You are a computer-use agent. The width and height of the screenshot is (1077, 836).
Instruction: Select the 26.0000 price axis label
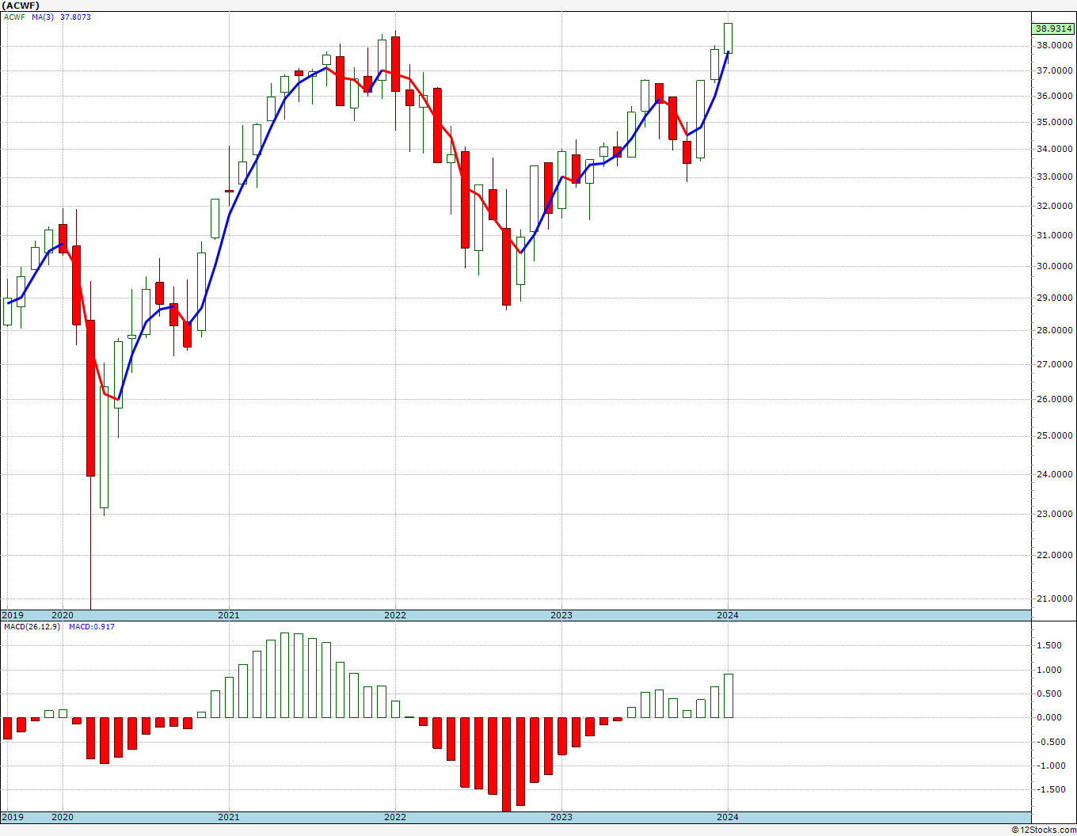tap(1055, 400)
